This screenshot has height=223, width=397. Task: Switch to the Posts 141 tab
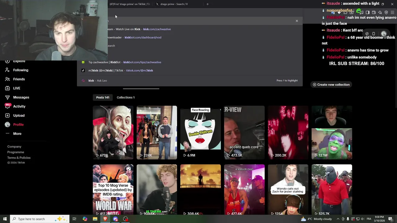(103, 97)
